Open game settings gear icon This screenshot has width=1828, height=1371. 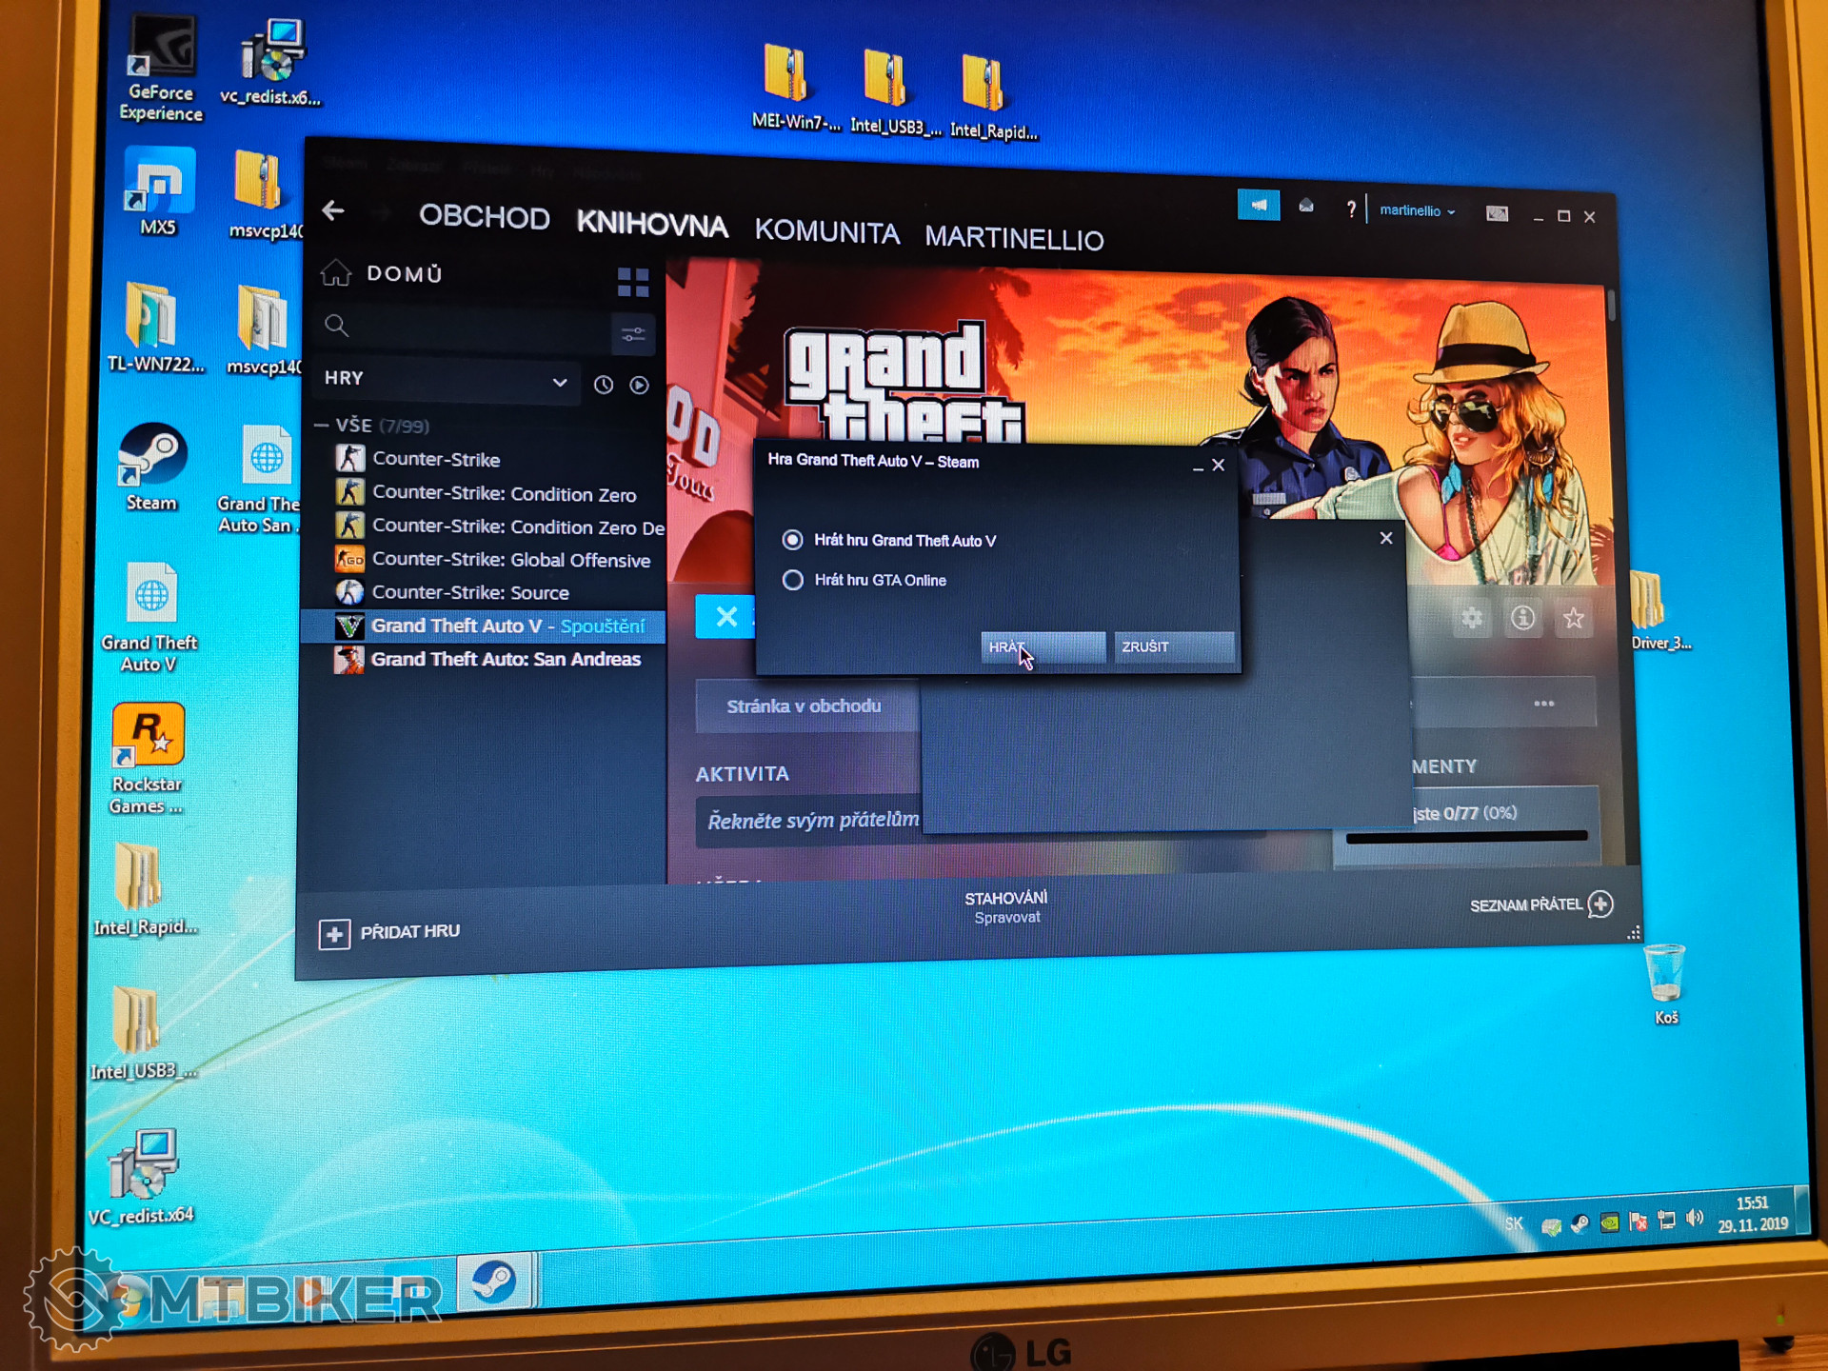[x=1472, y=618]
